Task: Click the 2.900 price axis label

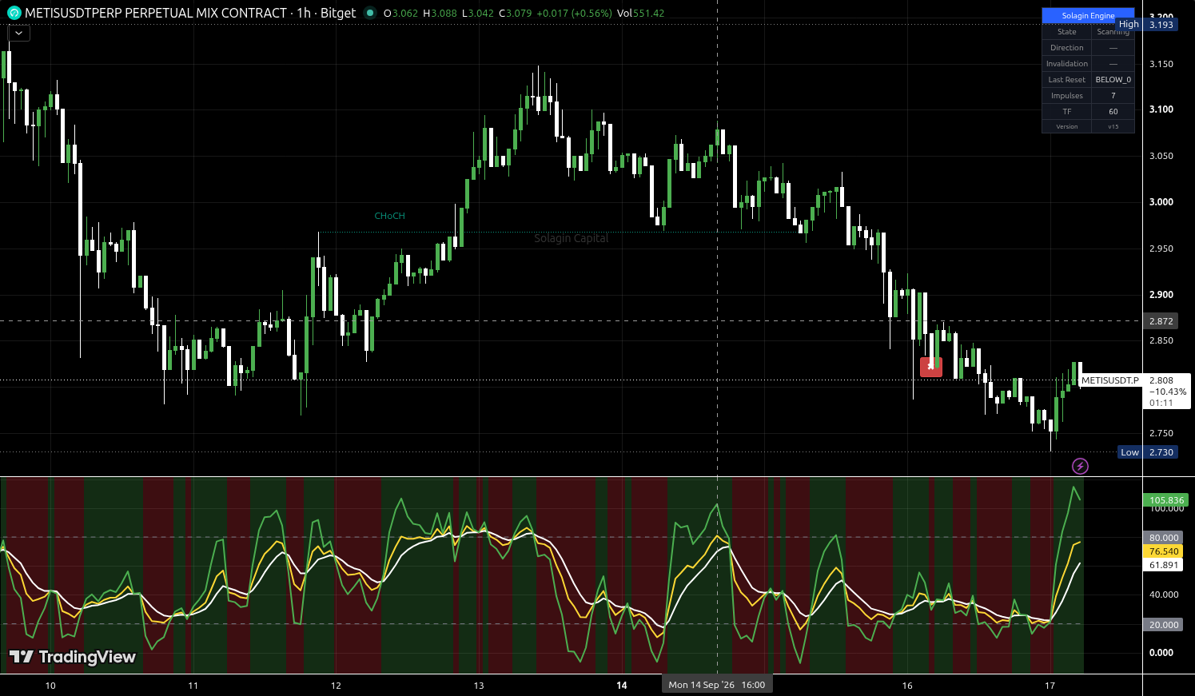Action: [1161, 295]
